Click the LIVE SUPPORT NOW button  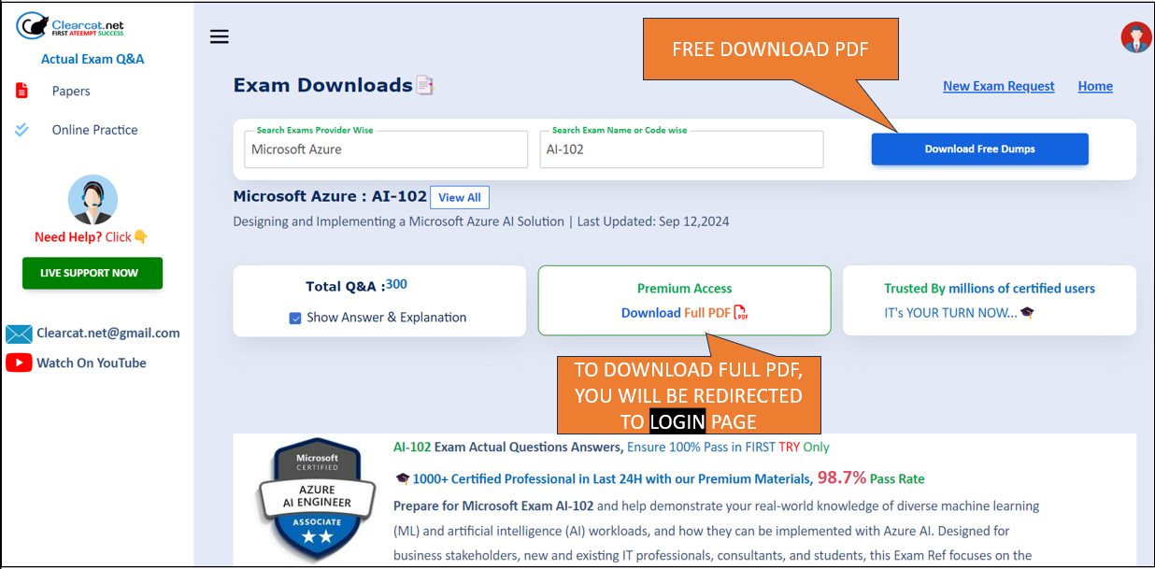(x=93, y=273)
